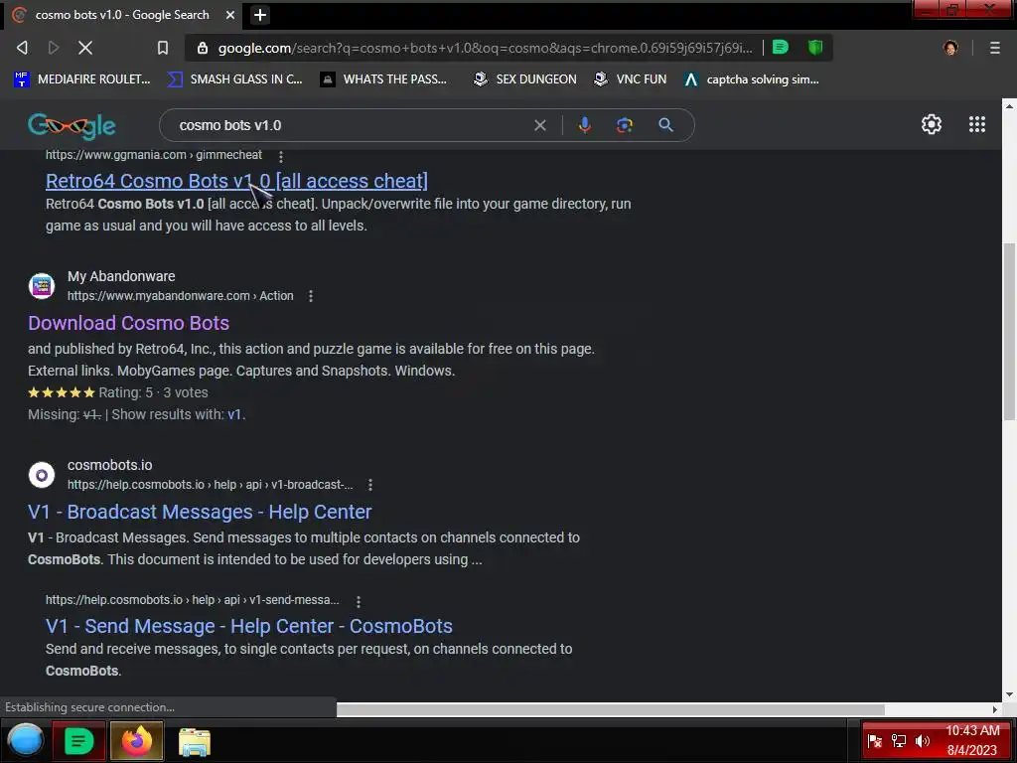The image size is (1017, 763).
Task: Click the forward navigation arrow
Action: 54,48
